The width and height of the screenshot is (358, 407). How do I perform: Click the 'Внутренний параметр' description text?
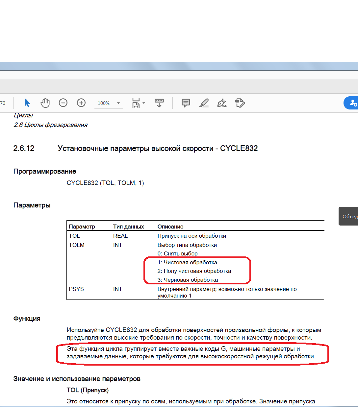[x=227, y=292]
